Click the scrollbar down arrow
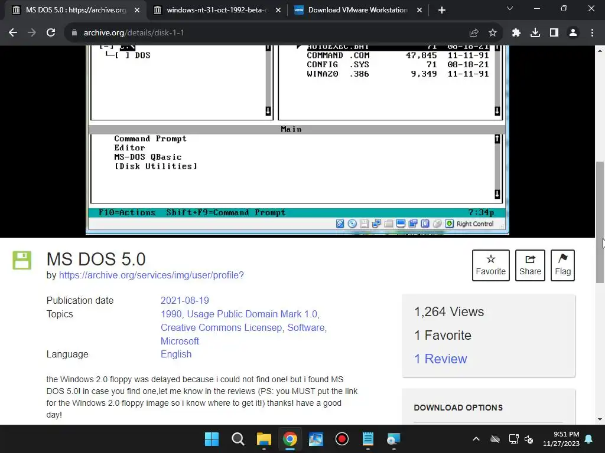The width and height of the screenshot is (605, 453). [x=600, y=419]
